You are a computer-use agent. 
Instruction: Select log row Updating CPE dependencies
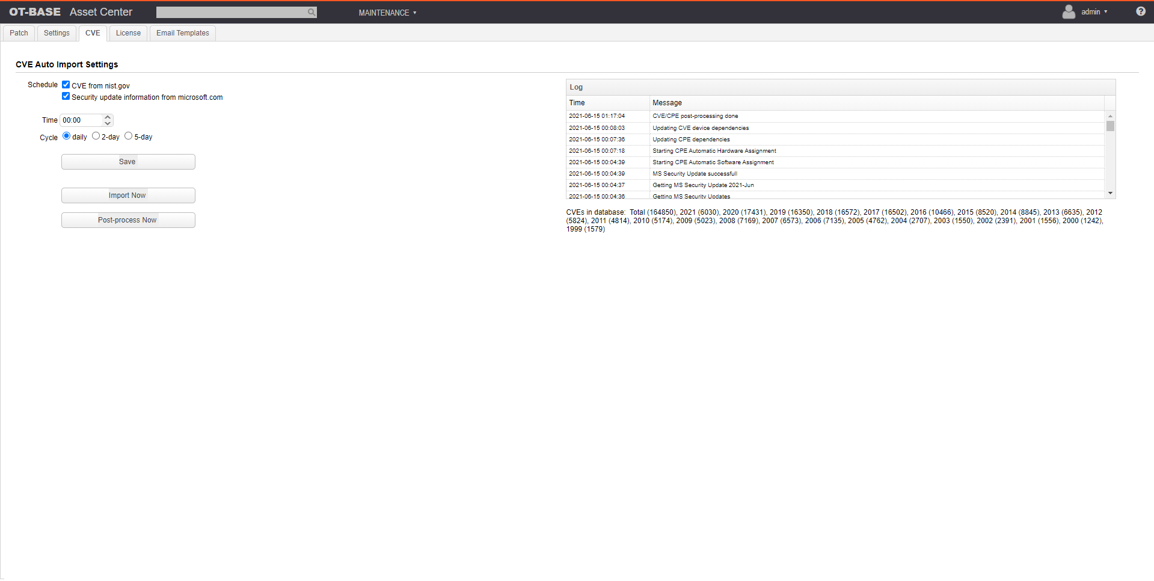[835, 140]
